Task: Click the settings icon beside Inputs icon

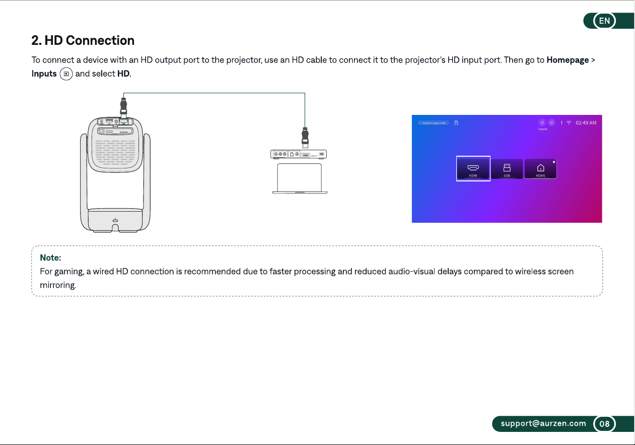Action: 551,122
